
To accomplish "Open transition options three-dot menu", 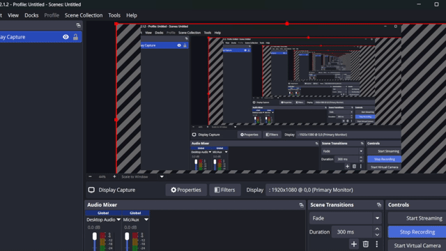I will [377, 244].
